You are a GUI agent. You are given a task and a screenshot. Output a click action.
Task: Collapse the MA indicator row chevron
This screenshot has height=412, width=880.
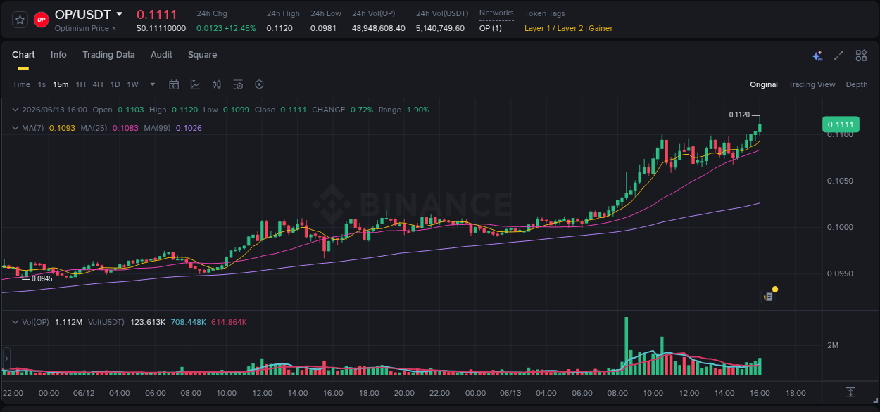[16, 128]
